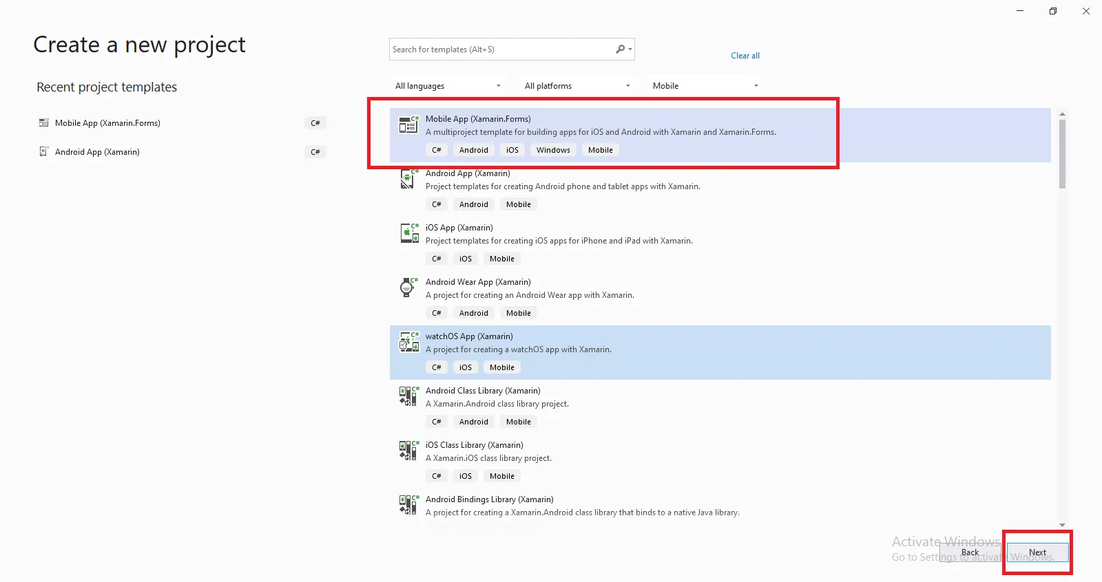Click the template list scrollbar thumb
This screenshot has height=582, width=1102.
pyautogui.click(x=1062, y=153)
